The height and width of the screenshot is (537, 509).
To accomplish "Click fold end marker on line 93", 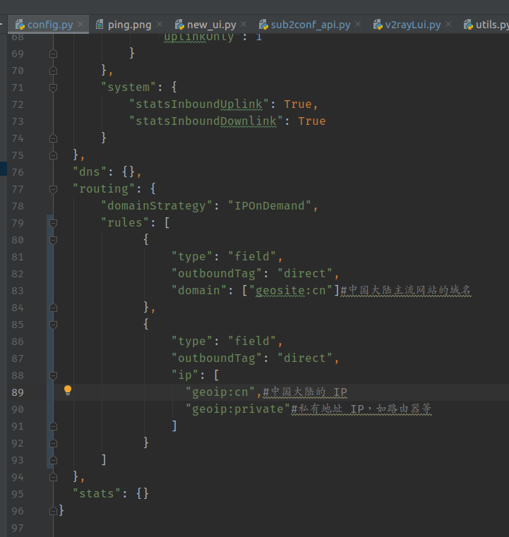I will tap(53, 460).
